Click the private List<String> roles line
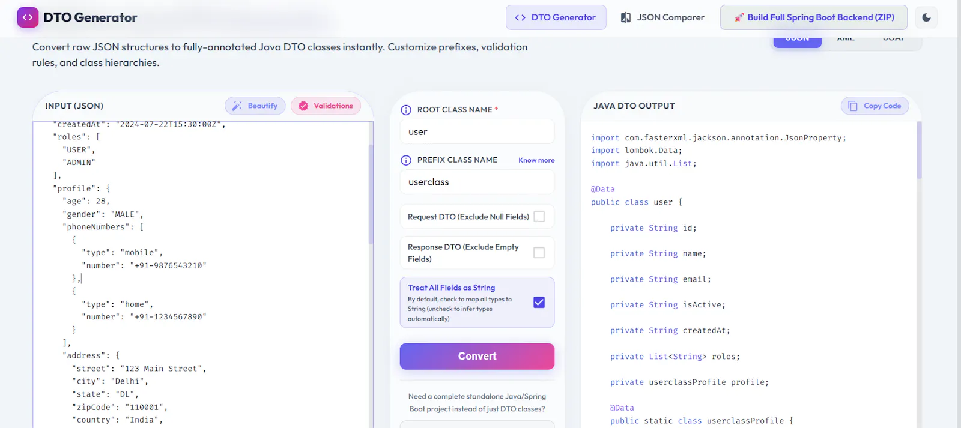 pyautogui.click(x=675, y=357)
